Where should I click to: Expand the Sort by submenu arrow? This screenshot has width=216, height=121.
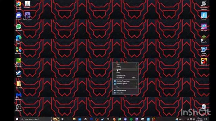click(137, 67)
